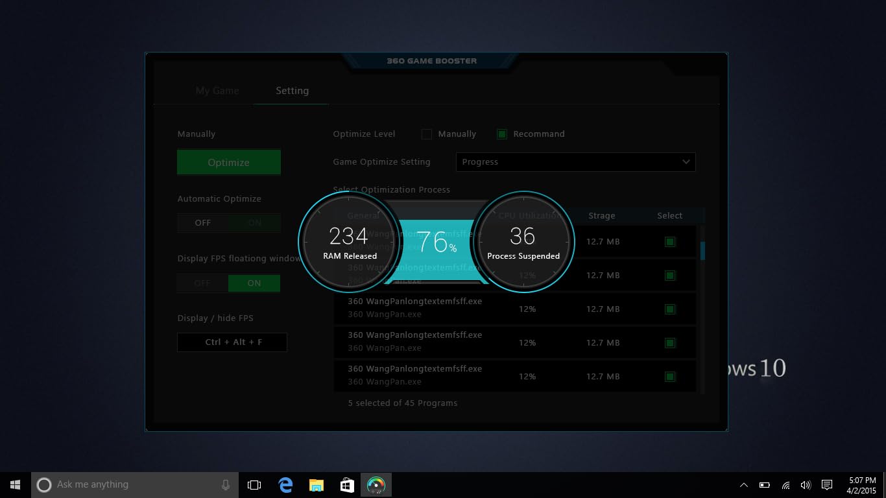Open the Store from the taskbar
This screenshot has width=886, height=498.
[346, 484]
